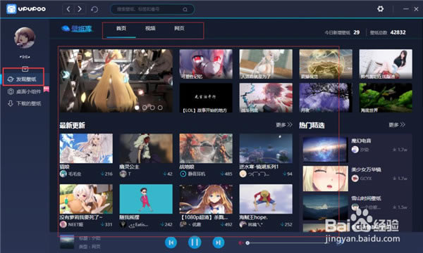Select the third banner carousel dot
The height and width of the screenshot is (253, 423).
tap(152, 108)
